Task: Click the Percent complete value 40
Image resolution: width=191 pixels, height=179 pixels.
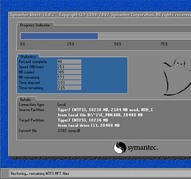Action: [69, 62]
